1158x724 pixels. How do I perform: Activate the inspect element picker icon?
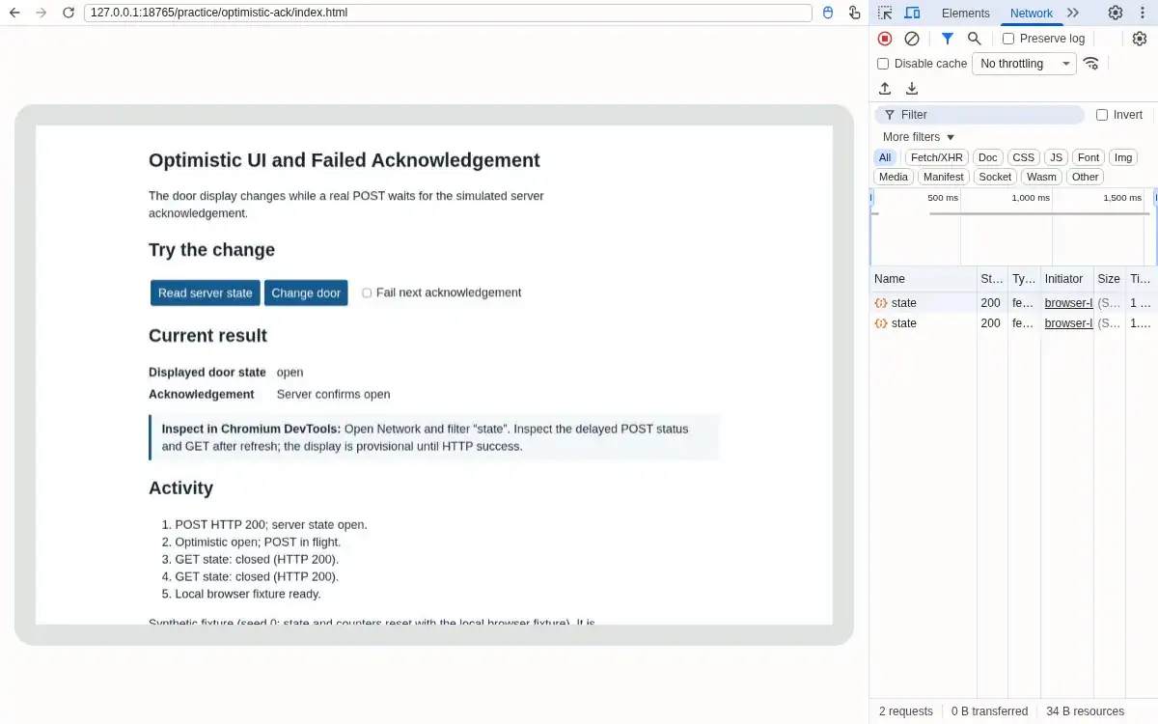click(885, 13)
